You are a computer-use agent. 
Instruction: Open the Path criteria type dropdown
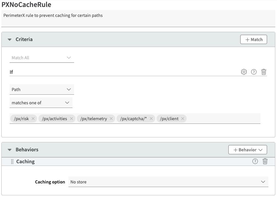42,89
